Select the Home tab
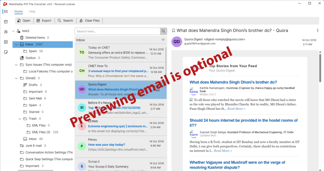The width and height of the screenshot is (324, 171). coord(19,12)
